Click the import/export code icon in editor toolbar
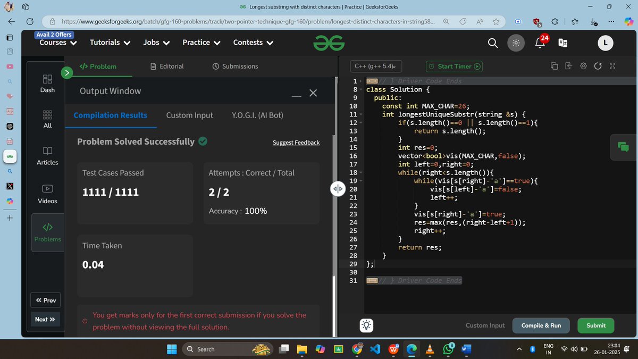The height and width of the screenshot is (359, 638). point(568,66)
